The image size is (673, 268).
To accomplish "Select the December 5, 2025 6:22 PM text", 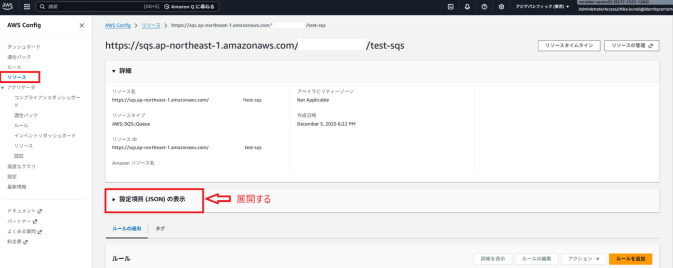I will [x=326, y=124].
